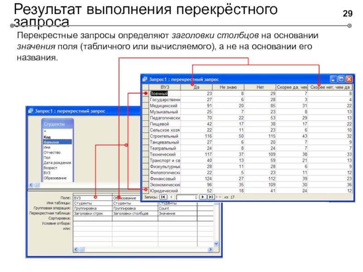This screenshot has width=363, height=272.
Task: Click ВУЗ column header
Action: (165, 87)
